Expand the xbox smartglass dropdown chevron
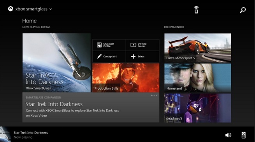The height and width of the screenshot is (142, 255). [x=51, y=9]
